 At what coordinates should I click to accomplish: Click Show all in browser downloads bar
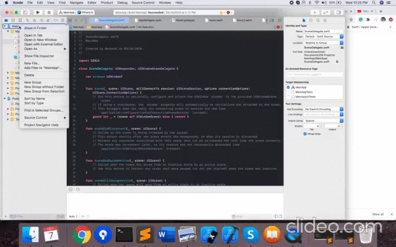(378, 214)
